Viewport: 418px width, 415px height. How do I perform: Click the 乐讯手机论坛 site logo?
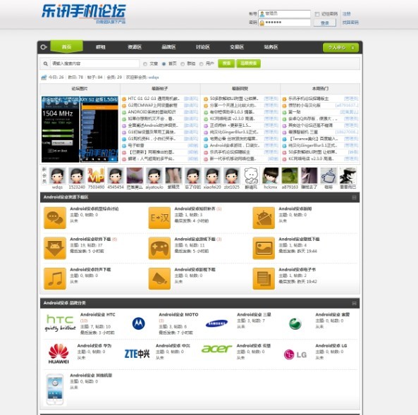tap(83, 13)
